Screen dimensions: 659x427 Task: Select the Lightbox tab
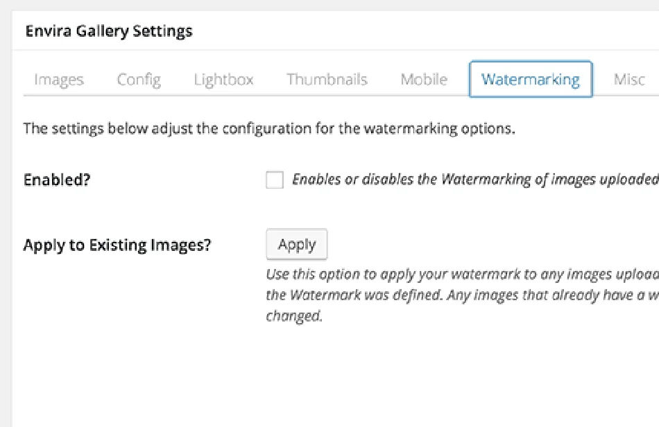(x=223, y=80)
